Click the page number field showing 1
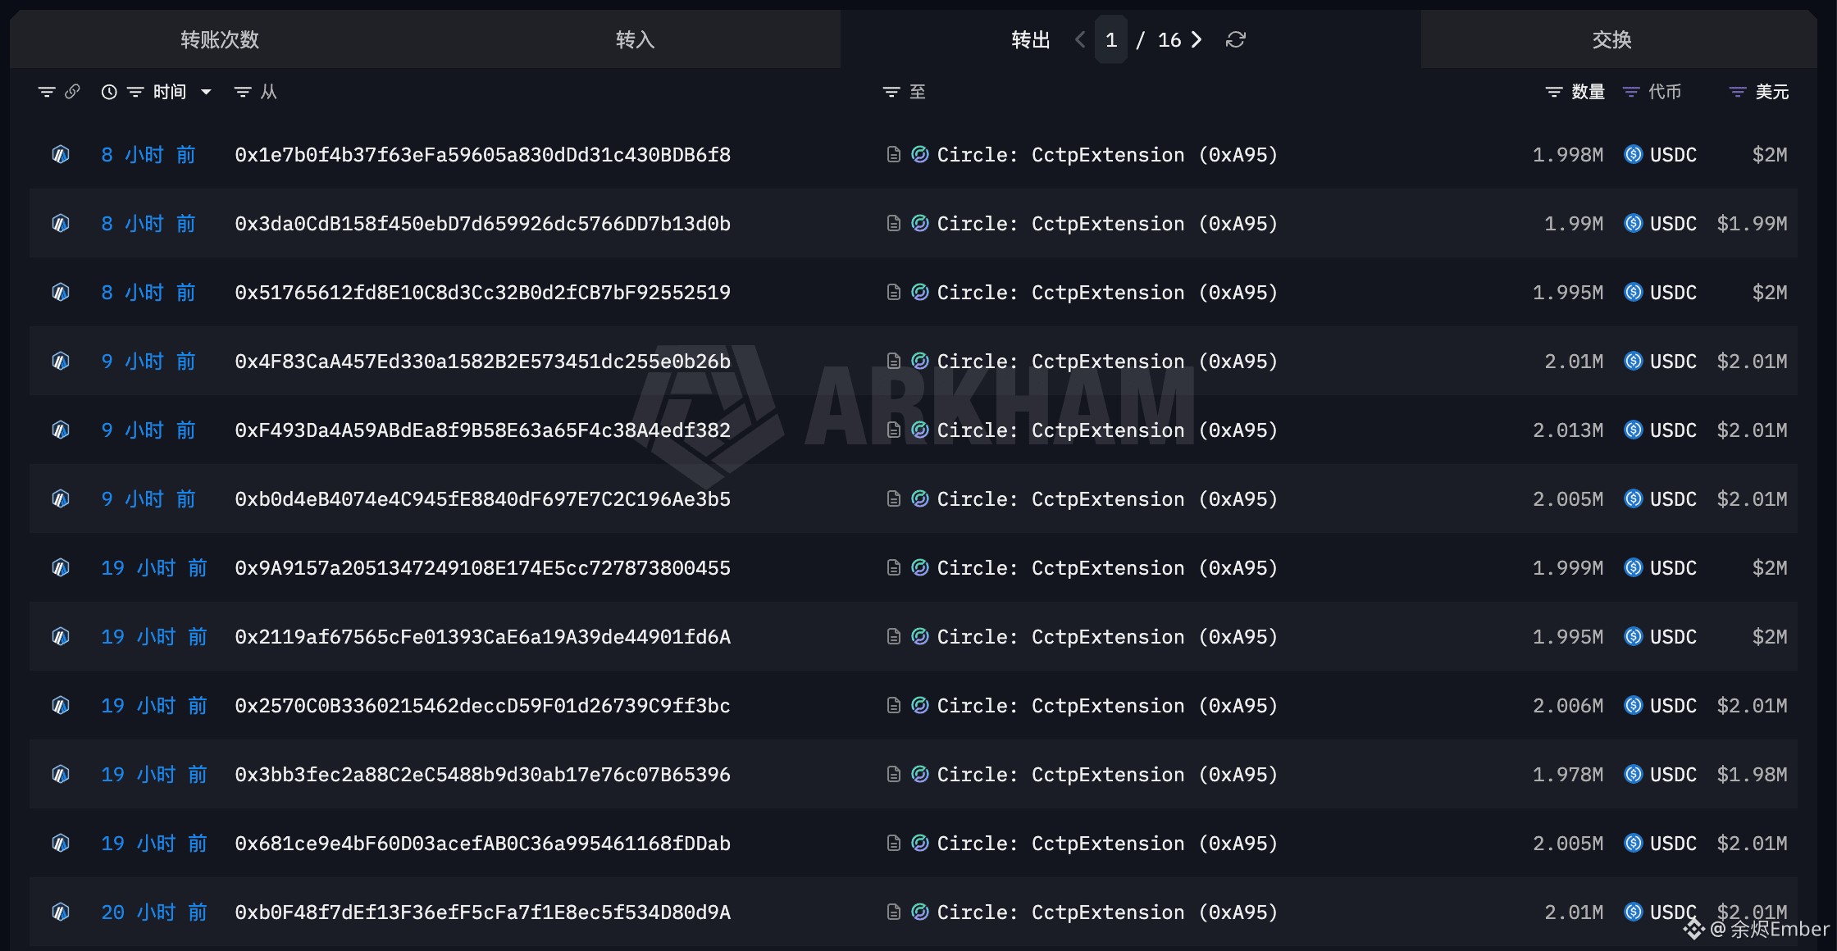This screenshot has width=1837, height=951. (x=1111, y=39)
